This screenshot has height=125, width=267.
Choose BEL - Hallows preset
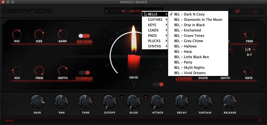(x=198, y=46)
